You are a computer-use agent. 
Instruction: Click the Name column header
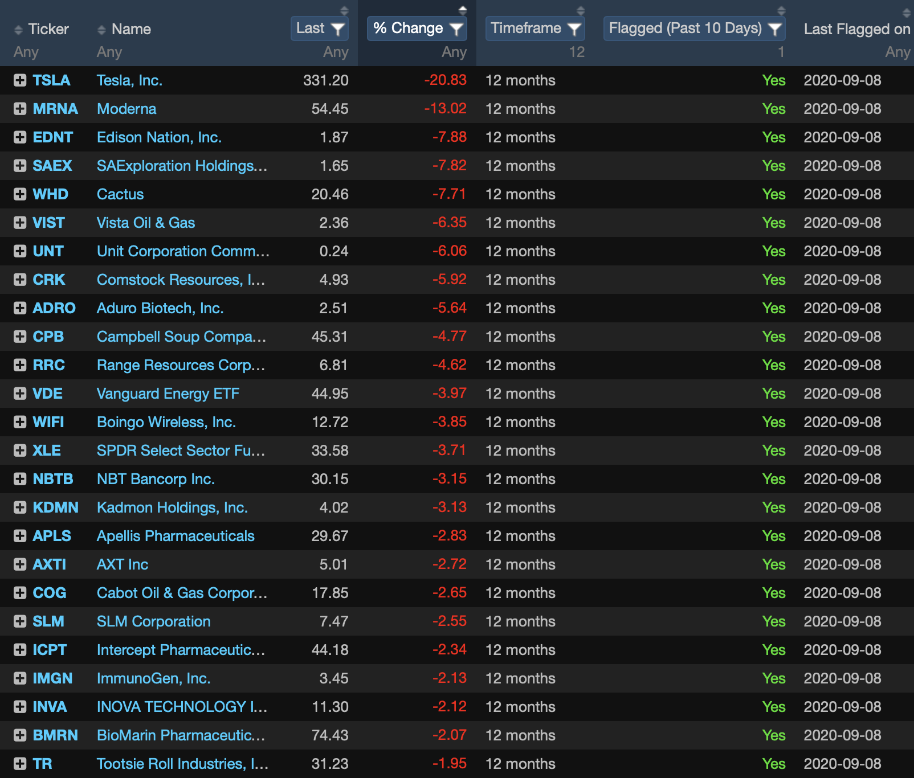131,29
